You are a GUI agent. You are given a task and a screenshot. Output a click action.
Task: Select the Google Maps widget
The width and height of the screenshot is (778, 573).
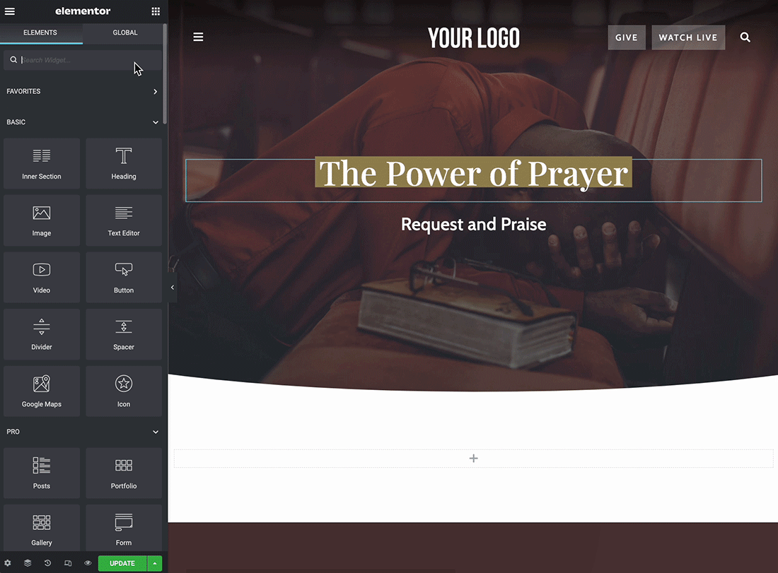tap(41, 391)
